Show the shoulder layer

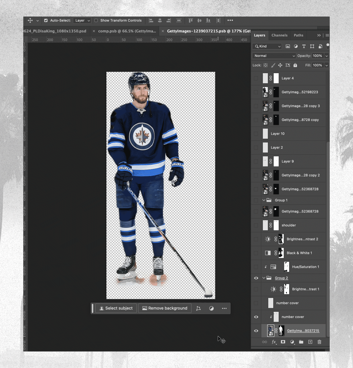tap(256, 225)
